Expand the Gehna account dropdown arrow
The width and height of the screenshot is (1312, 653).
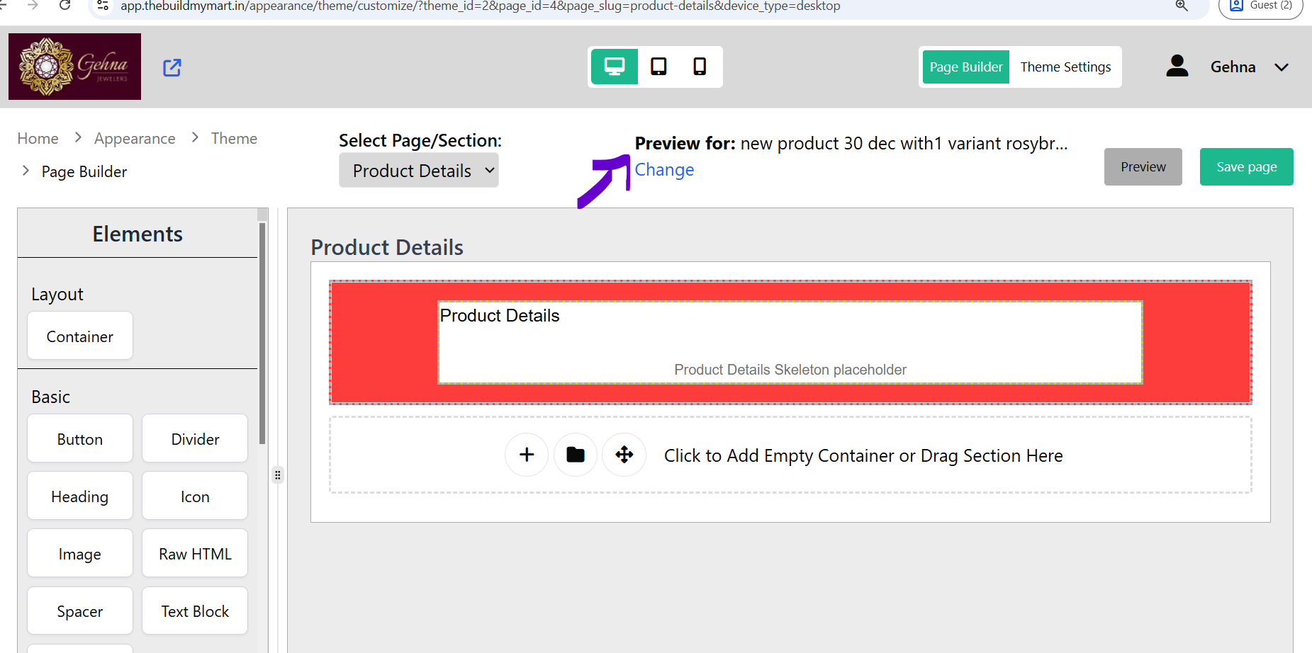tap(1282, 67)
